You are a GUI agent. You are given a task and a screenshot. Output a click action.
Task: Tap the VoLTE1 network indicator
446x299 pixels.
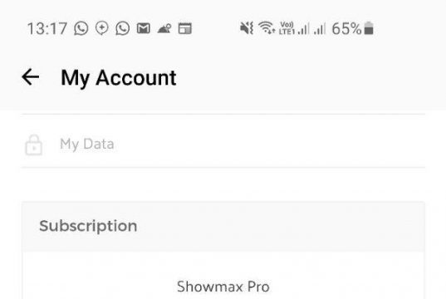coord(287,28)
